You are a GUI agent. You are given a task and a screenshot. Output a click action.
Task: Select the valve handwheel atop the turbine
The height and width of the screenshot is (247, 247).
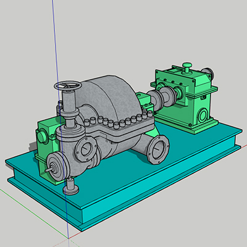[x=68, y=86]
